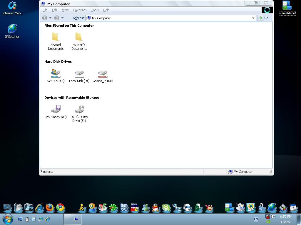Click the volume speaker tray icon
Image resolution: width=301 pixels, height=225 pixels.
click(x=273, y=217)
